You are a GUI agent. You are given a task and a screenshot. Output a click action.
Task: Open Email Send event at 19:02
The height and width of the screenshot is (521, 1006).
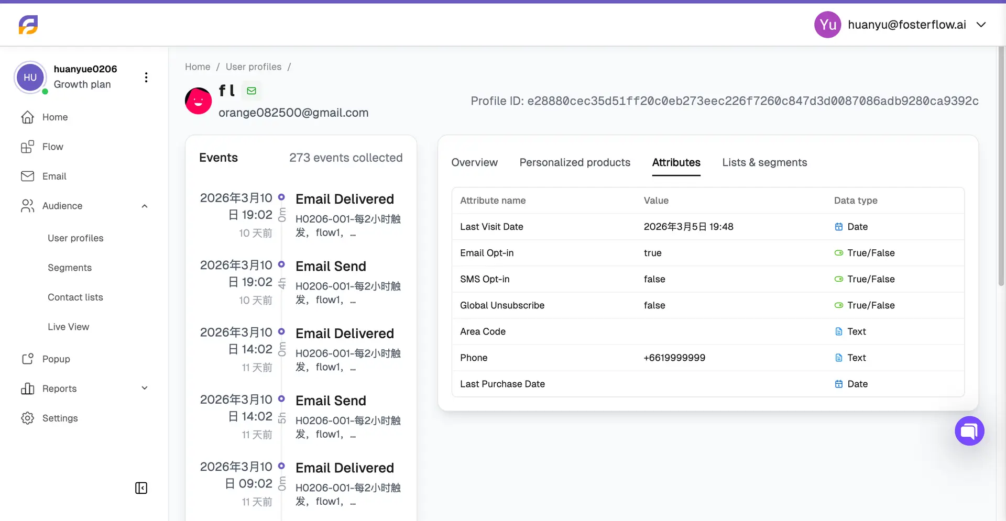click(331, 267)
